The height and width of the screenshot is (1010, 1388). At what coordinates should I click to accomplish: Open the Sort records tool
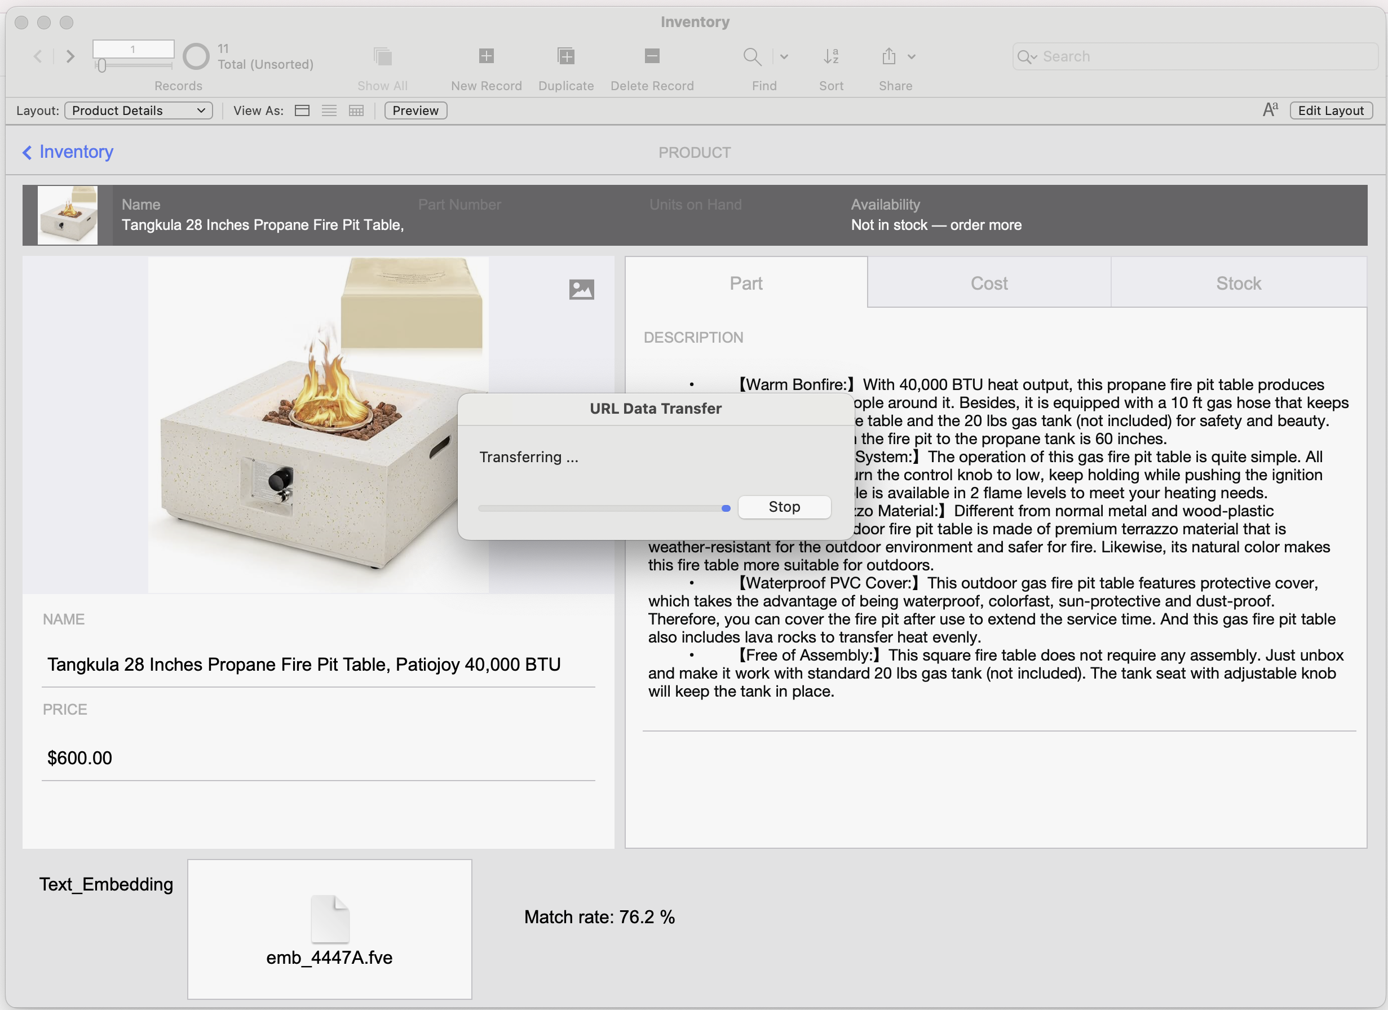[831, 57]
